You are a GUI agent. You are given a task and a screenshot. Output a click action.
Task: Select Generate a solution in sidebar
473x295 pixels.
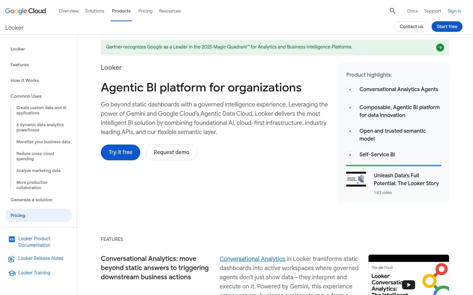(31, 200)
